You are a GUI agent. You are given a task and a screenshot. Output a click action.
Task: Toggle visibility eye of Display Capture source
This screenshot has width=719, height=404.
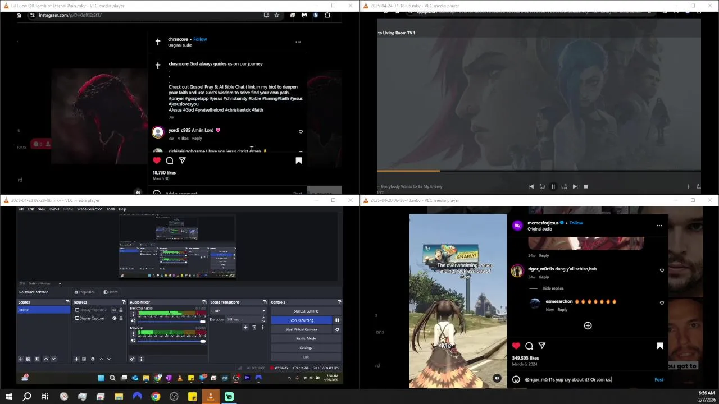point(114,318)
